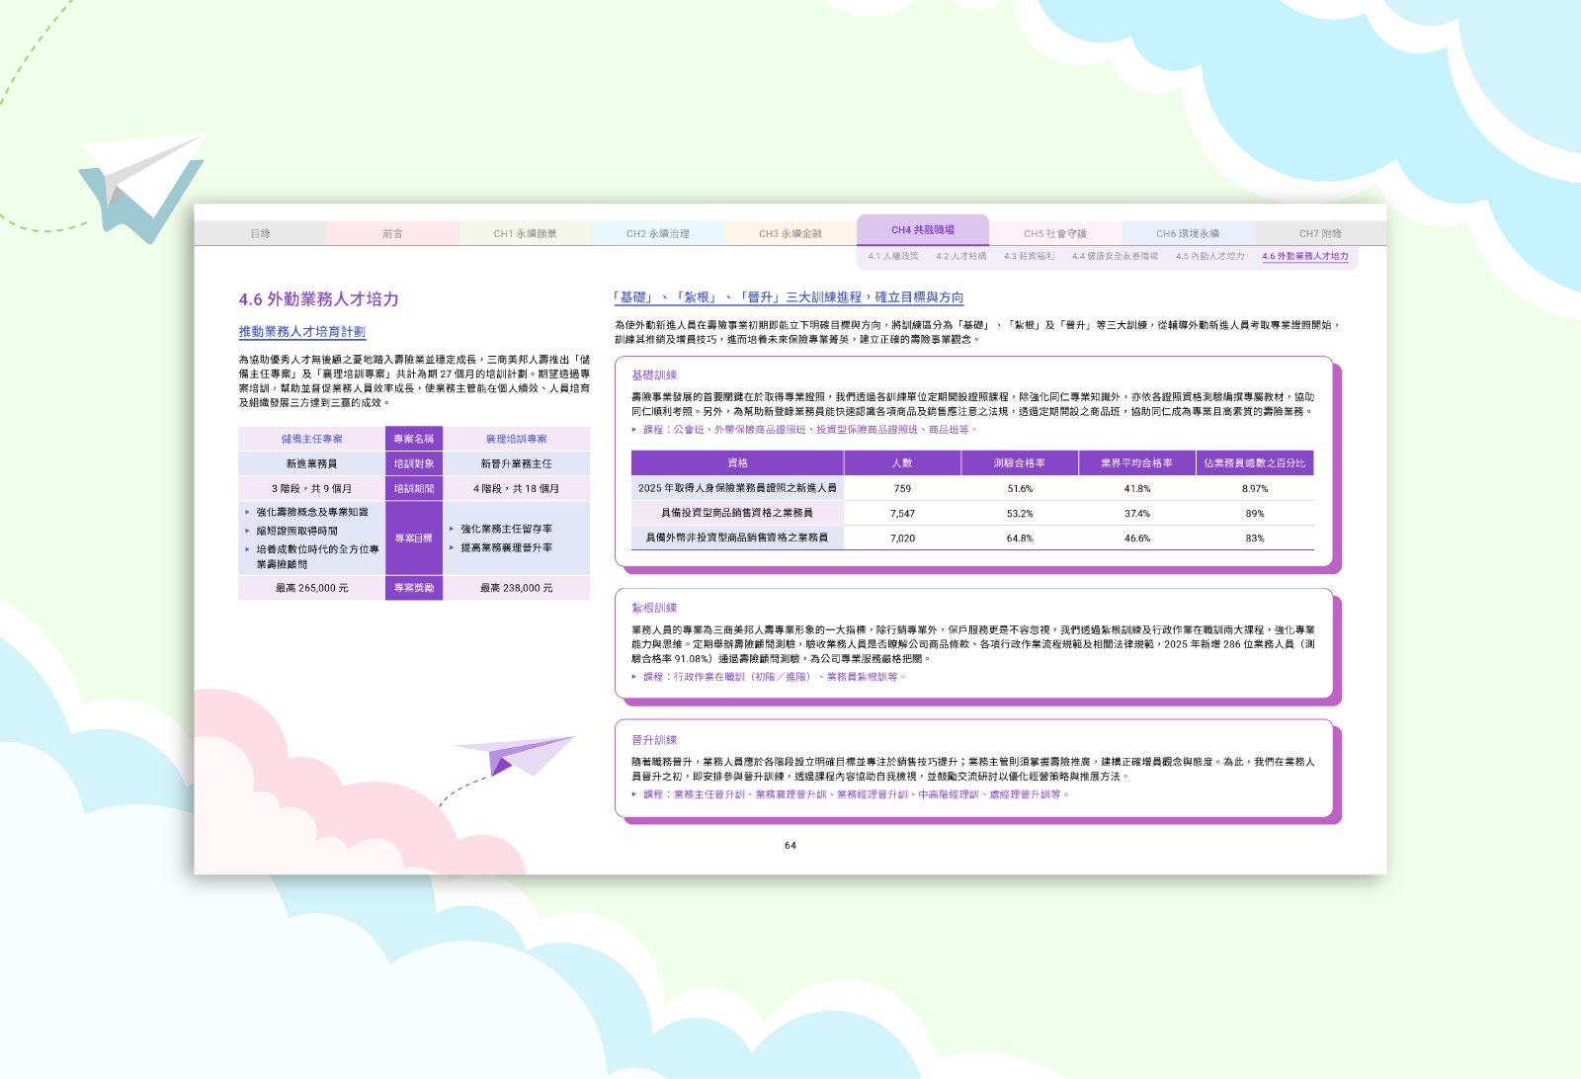Click the 業界平均合格率 column header
Viewport: 1581px width, 1079px height.
click(1137, 462)
